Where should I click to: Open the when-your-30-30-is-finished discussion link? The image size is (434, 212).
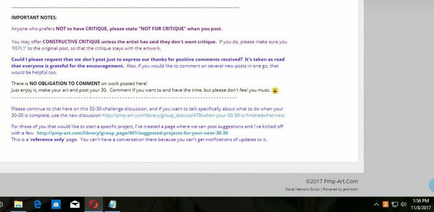point(193,115)
